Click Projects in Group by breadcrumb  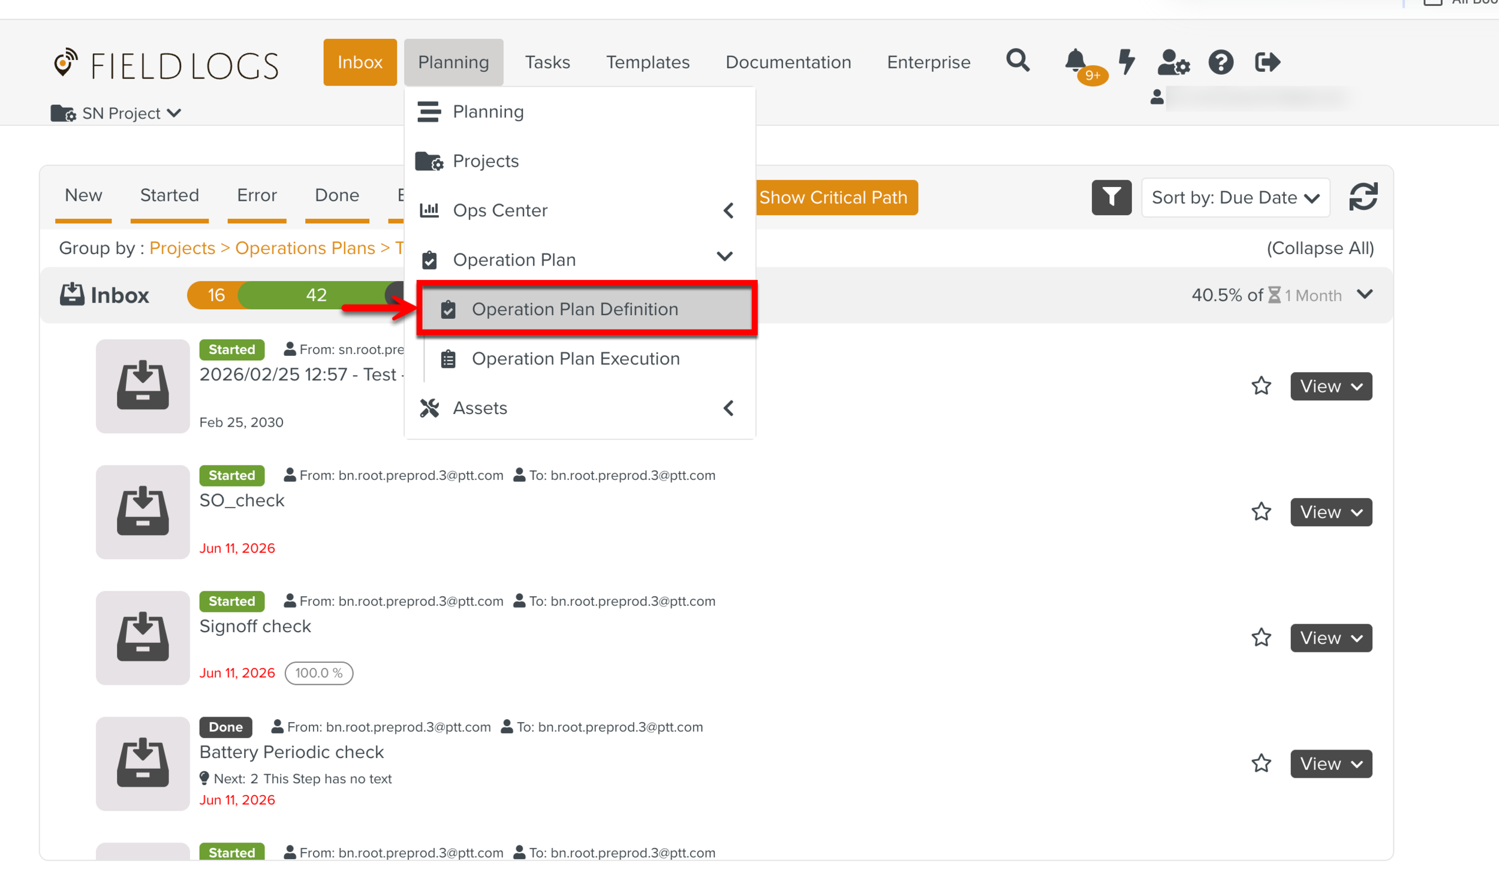pyautogui.click(x=182, y=248)
